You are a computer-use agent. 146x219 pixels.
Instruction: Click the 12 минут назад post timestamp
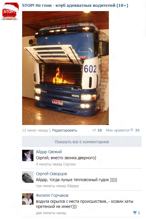[35, 130]
